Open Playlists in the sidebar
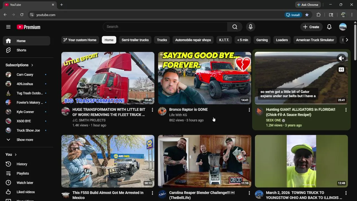The height and width of the screenshot is (201, 357). pyautogui.click(x=26, y=173)
